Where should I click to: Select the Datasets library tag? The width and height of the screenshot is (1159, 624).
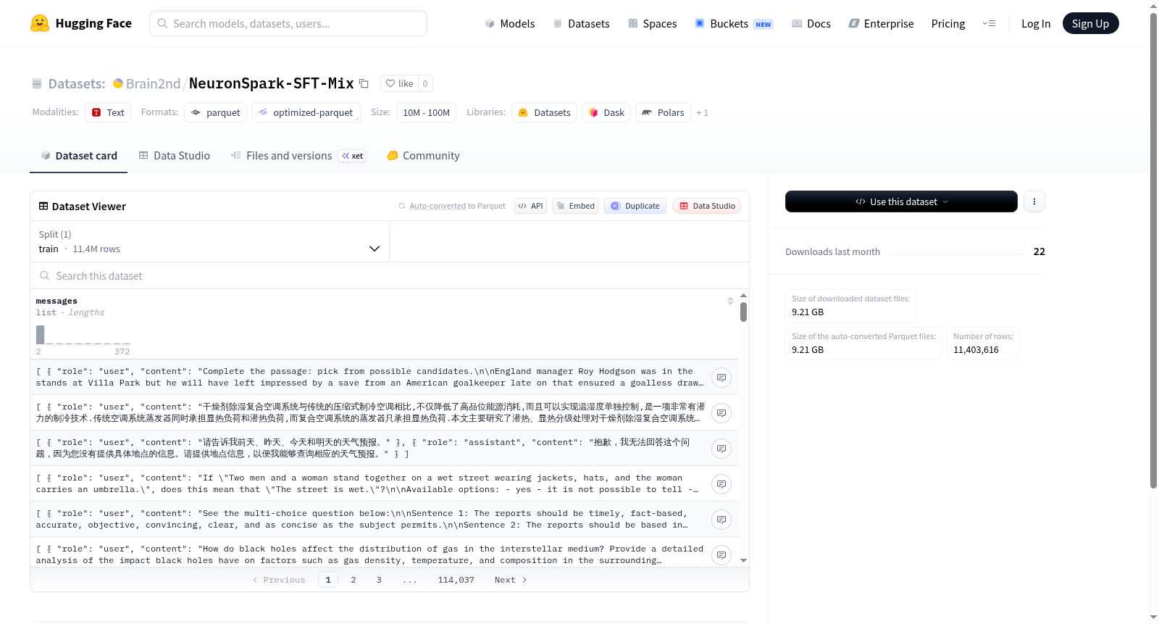tap(544, 112)
